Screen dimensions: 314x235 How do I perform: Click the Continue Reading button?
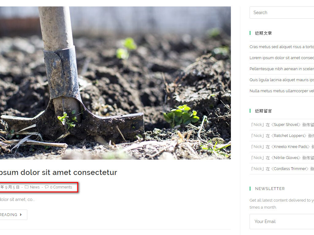coord(13,214)
